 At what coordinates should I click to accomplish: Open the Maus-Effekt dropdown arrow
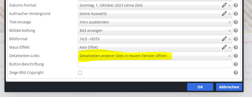[x=230, y=47]
